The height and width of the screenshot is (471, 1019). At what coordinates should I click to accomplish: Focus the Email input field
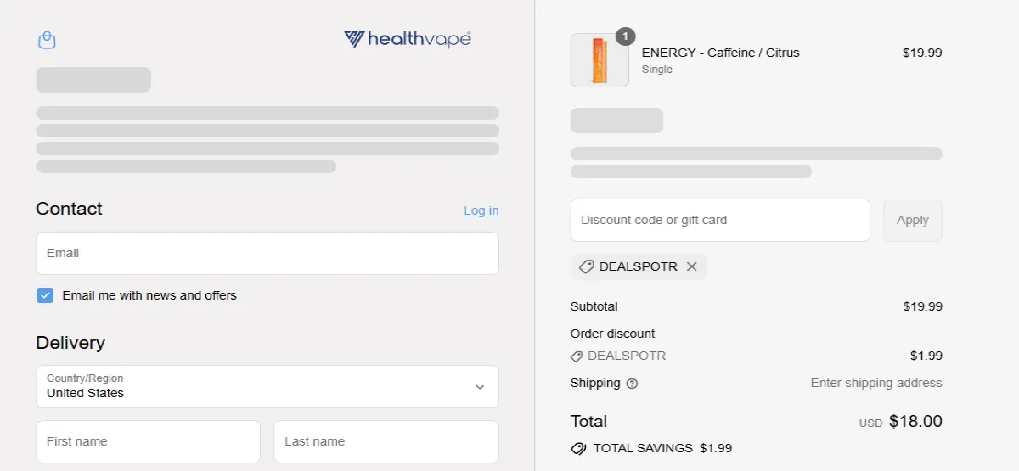click(x=267, y=253)
